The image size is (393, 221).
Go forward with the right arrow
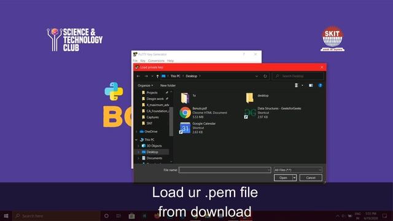[x=146, y=76]
